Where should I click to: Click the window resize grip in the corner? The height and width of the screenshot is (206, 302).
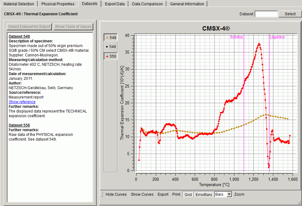click(299, 203)
